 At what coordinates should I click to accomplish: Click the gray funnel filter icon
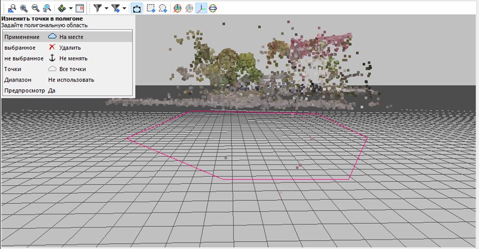click(97, 8)
